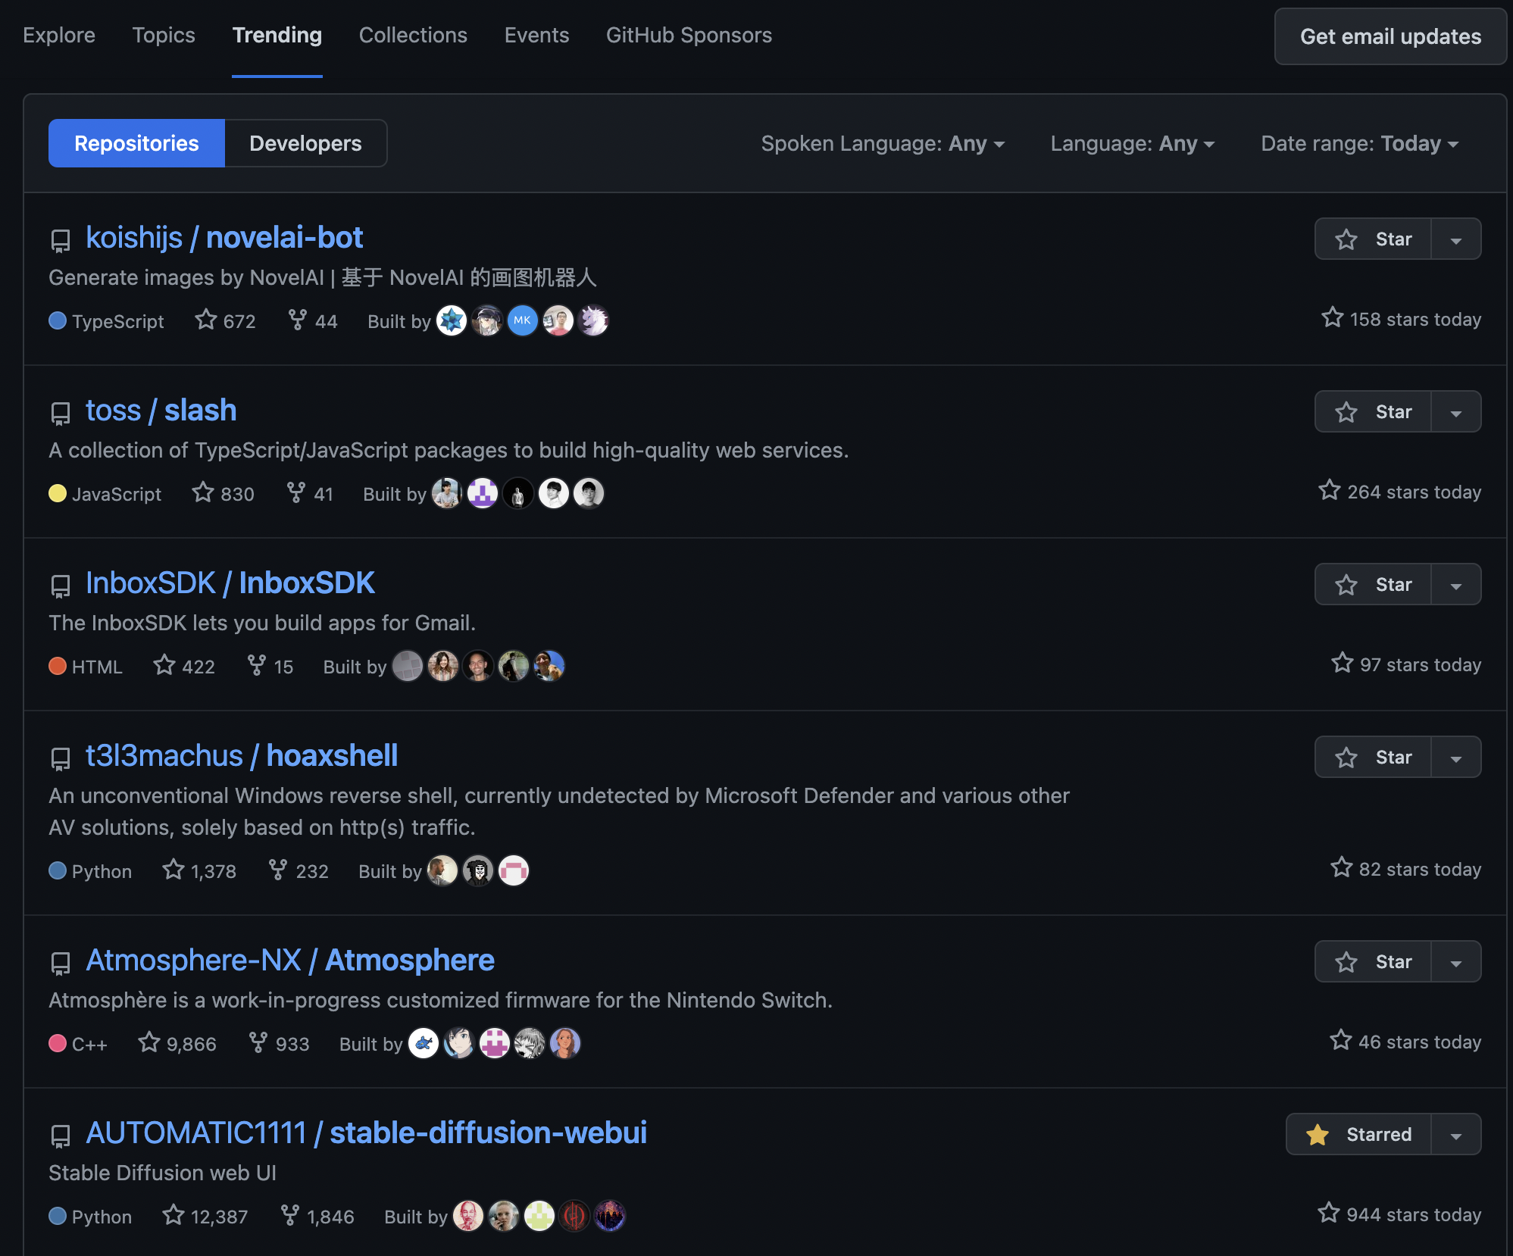Star the Atmosphere-NX / Atmosphere repository
The image size is (1513, 1256).
(1373, 961)
